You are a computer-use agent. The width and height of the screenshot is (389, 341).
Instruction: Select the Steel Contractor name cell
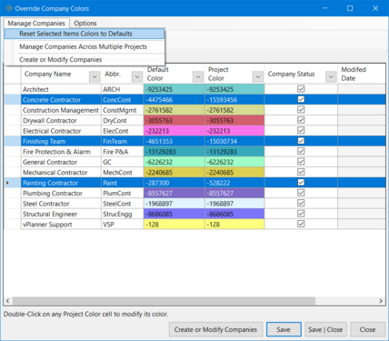click(x=61, y=204)
